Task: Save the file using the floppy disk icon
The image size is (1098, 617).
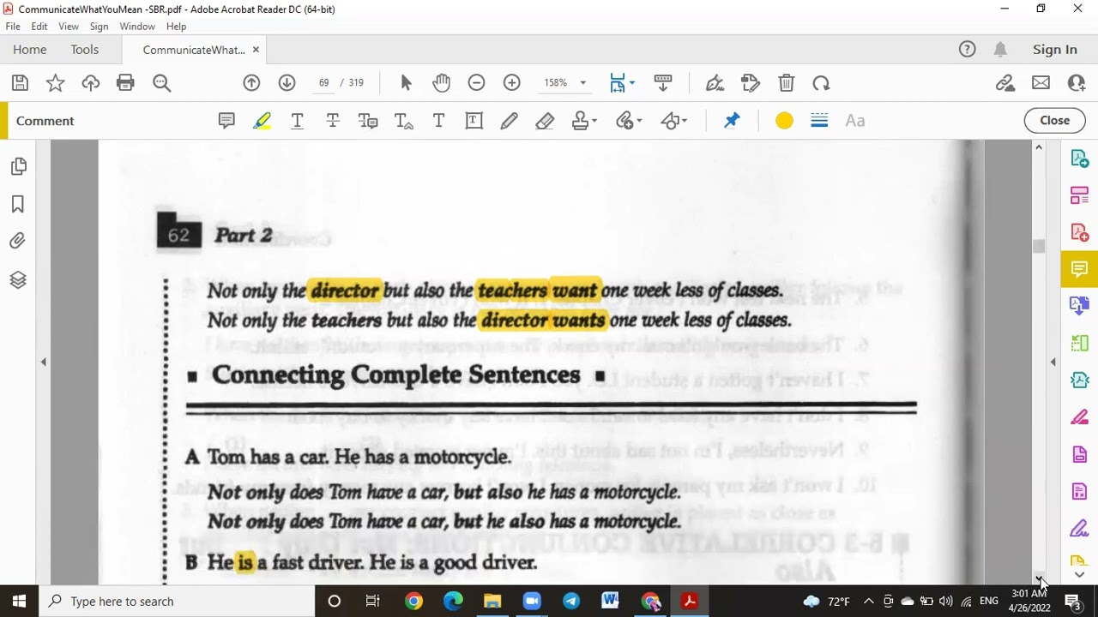Action: (x=20, y=83)
